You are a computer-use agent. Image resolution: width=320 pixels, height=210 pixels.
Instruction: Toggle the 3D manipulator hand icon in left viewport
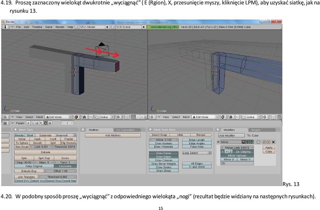(x=97, y=117)
